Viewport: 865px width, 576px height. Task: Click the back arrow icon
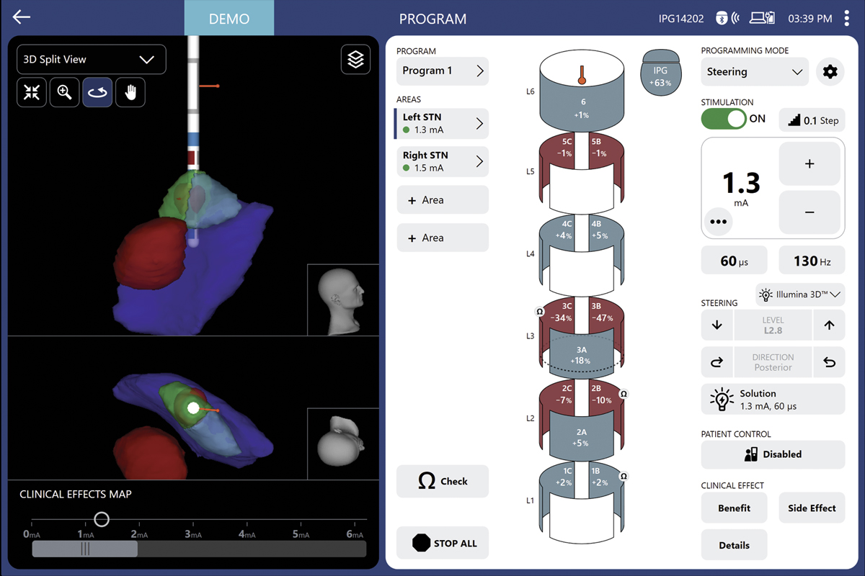click(22, 17)
